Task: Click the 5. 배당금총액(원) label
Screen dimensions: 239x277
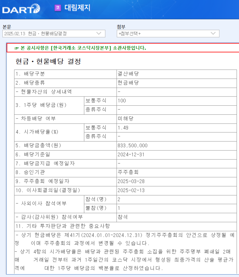Action: [38, 145]
